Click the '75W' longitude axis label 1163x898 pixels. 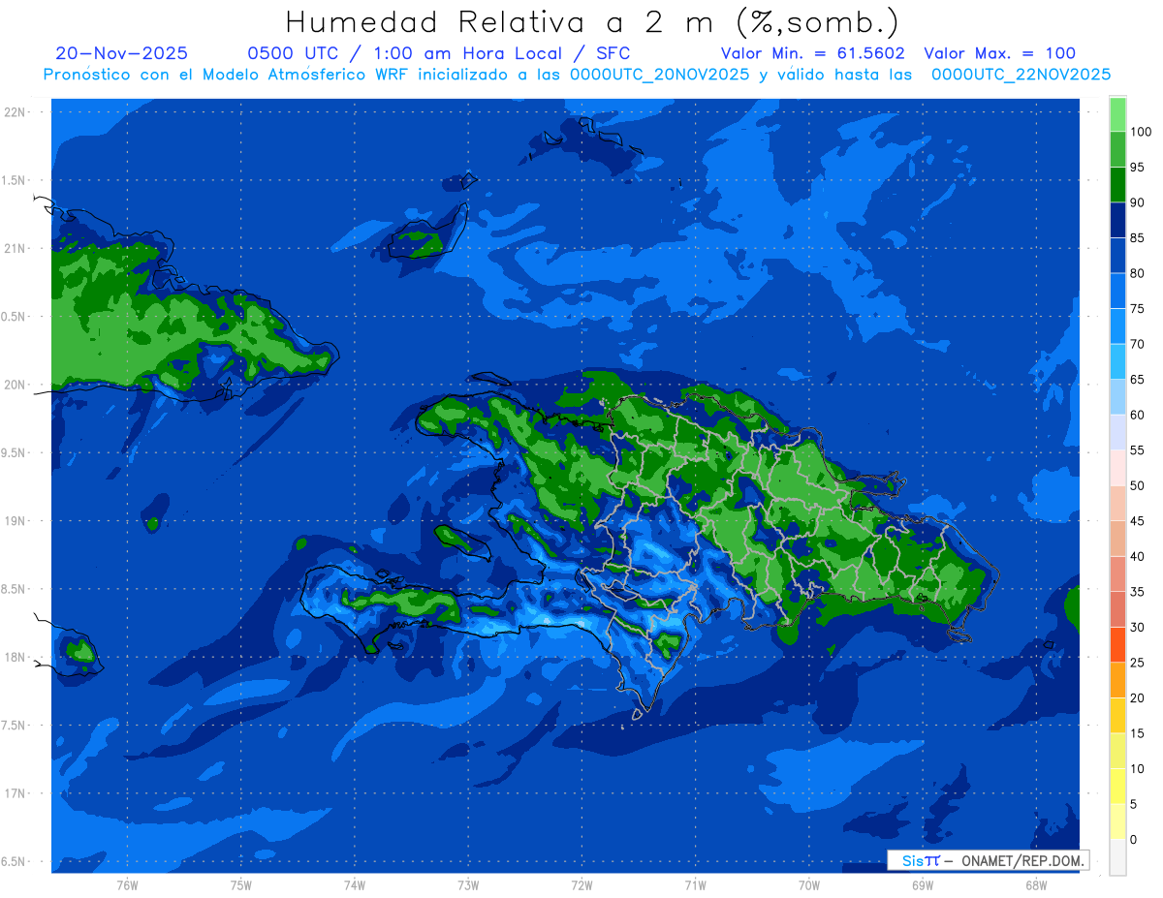pyautogui.click(x=241, y=885)
